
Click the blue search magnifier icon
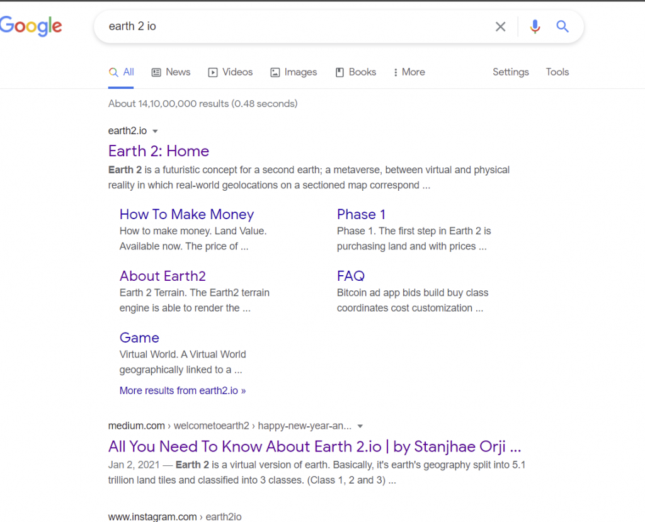pos(562,26)
